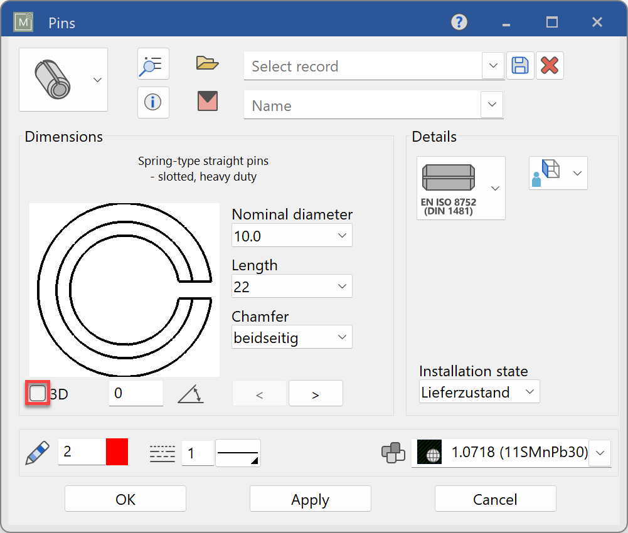Save the current record

520,65
